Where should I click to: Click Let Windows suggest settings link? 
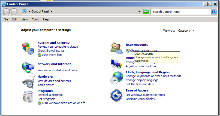(x=145, y=95)
